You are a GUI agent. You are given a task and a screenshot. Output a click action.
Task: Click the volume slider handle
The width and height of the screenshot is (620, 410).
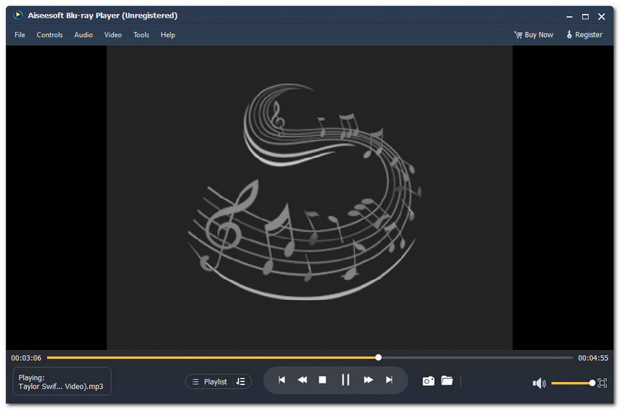(592, 383)
